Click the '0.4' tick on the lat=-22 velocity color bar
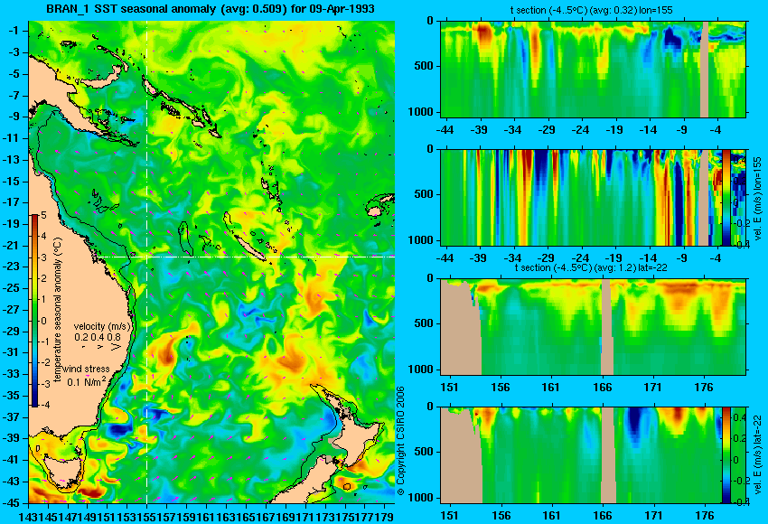The image size is (768, 524). click(739, 417)
